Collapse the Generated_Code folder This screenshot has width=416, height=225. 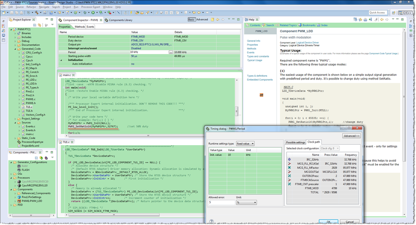click(15, 49)
